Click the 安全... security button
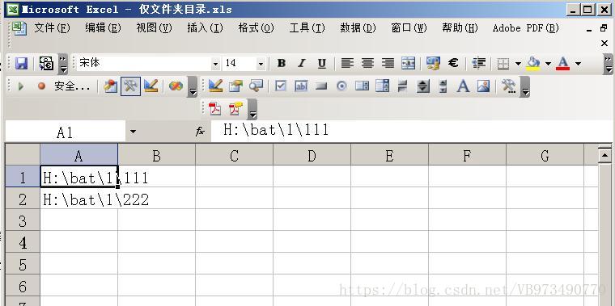The image size is (615, 306). coord(72,86)
